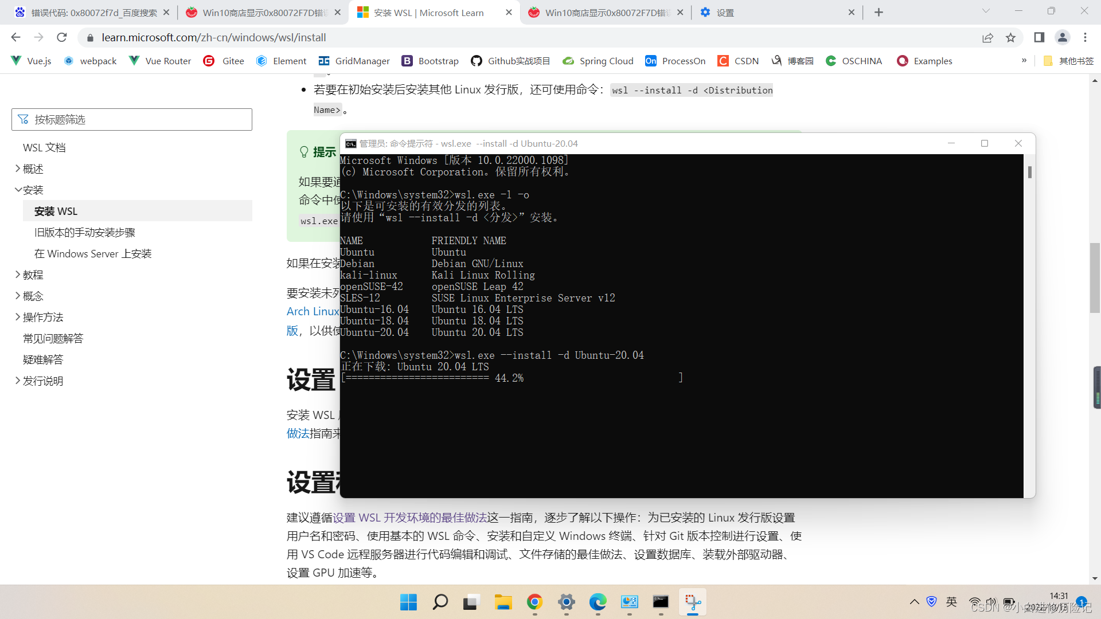Click the Windows Start icon on the taskbar

click(x=408, y=602)
